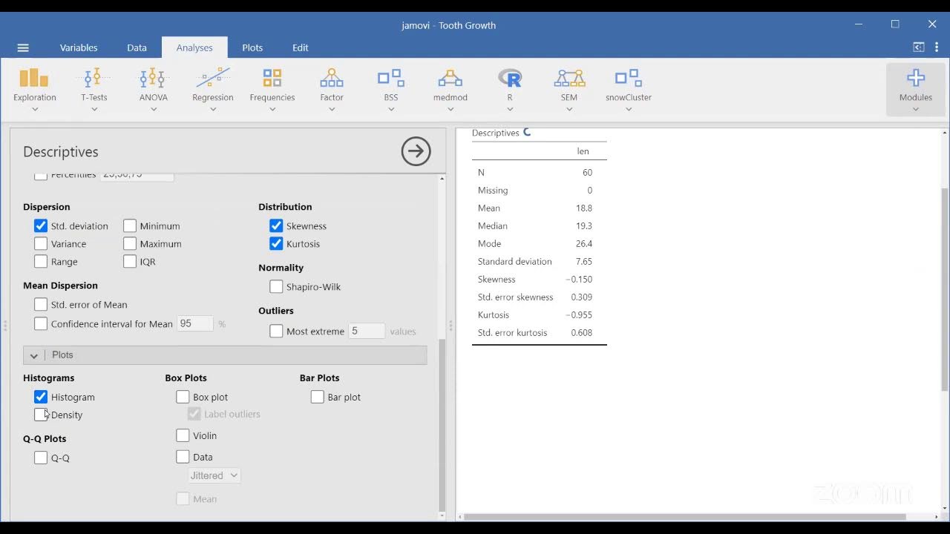The image size is (950, 534).
Task: Click the collapse results panel icon
Action: (x=919, y=47)
